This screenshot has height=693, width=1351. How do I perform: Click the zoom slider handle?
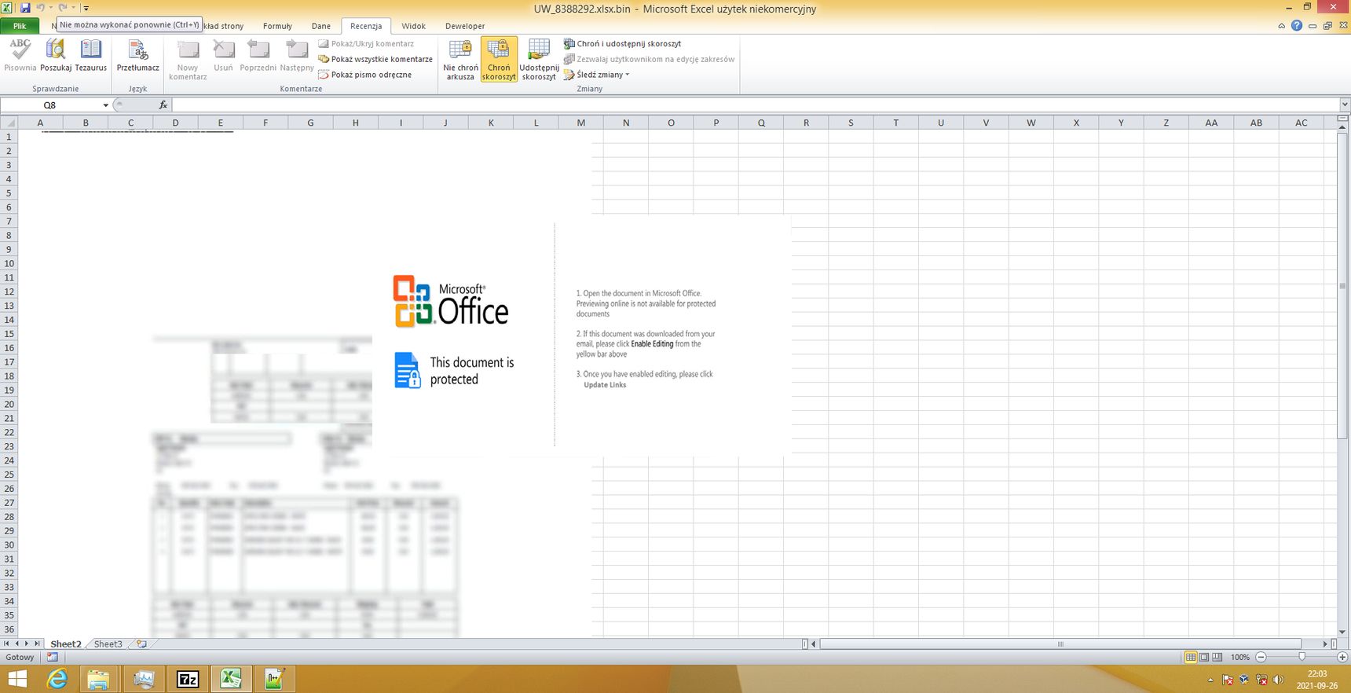click(x=1302, y=657)
